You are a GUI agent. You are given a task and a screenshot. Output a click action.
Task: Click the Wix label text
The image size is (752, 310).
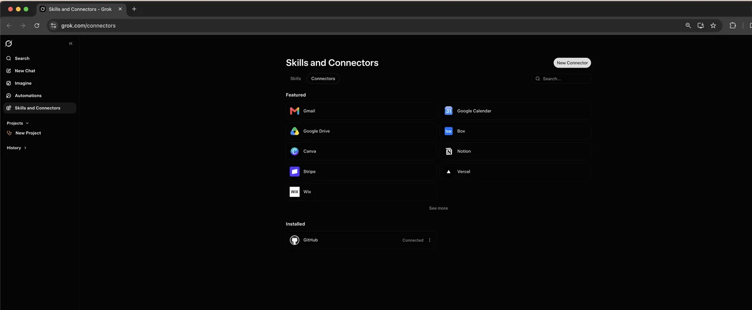pos(307,192)
